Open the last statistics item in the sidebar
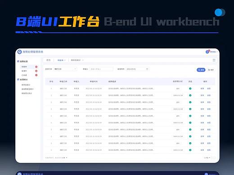Viewport: 234px width, 175px height. pyautogui.click(x=27, y=93)
